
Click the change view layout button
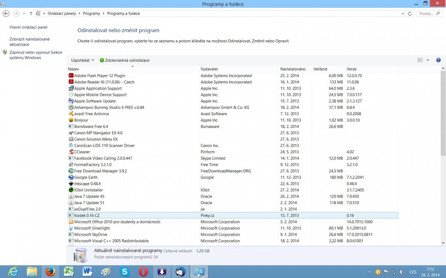pyautogui.click(x=420, y=60)
